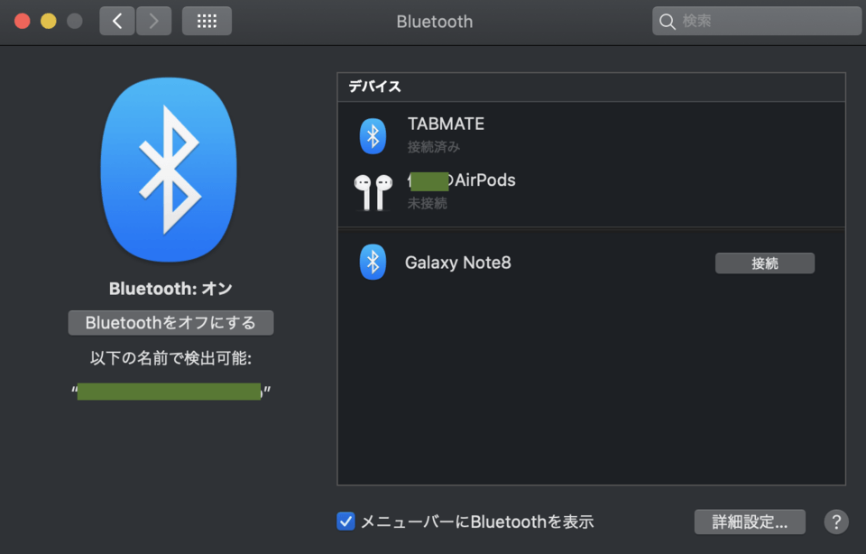This screenshot has width=866, height=554.
Task: Click the デバイス list header
Action: click(x=375, y=87)
